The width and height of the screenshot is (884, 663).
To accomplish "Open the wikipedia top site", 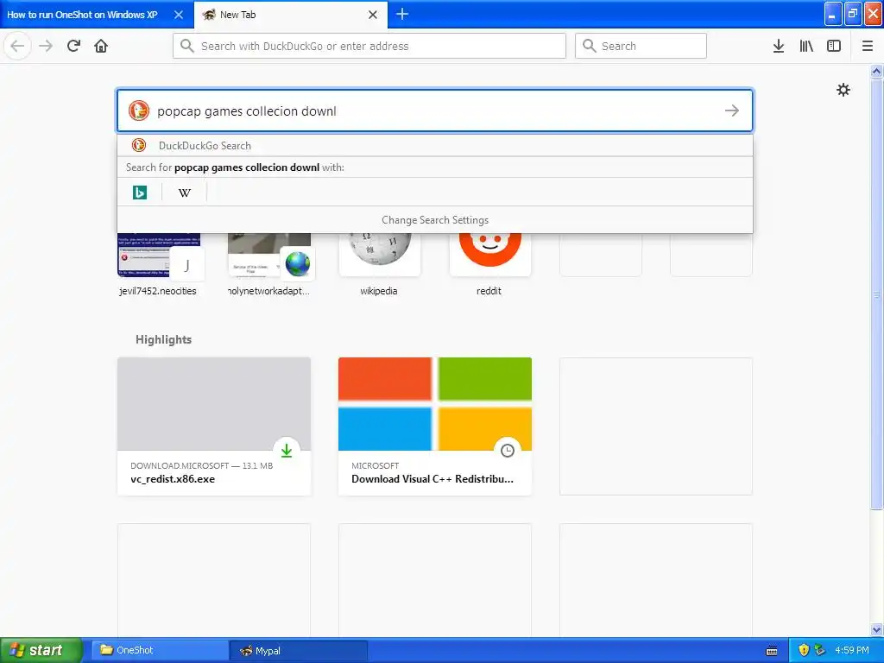I will click(x=380, y=264).
